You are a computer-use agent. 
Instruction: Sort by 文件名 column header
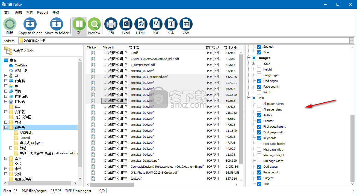tap(166, 47)
